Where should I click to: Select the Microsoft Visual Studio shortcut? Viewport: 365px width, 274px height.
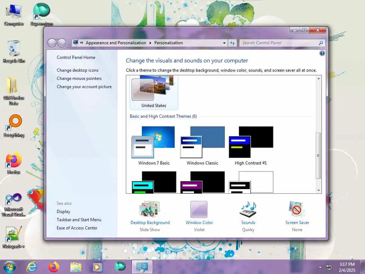pyautogui.click(x=14, y=205)
